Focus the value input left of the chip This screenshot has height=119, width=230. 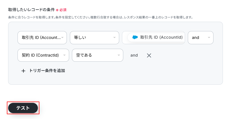[x=125, y=38]
